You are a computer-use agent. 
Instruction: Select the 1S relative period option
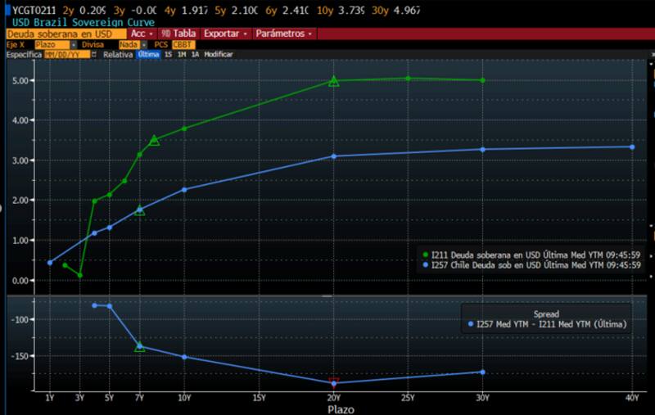(x=168, y=54)
